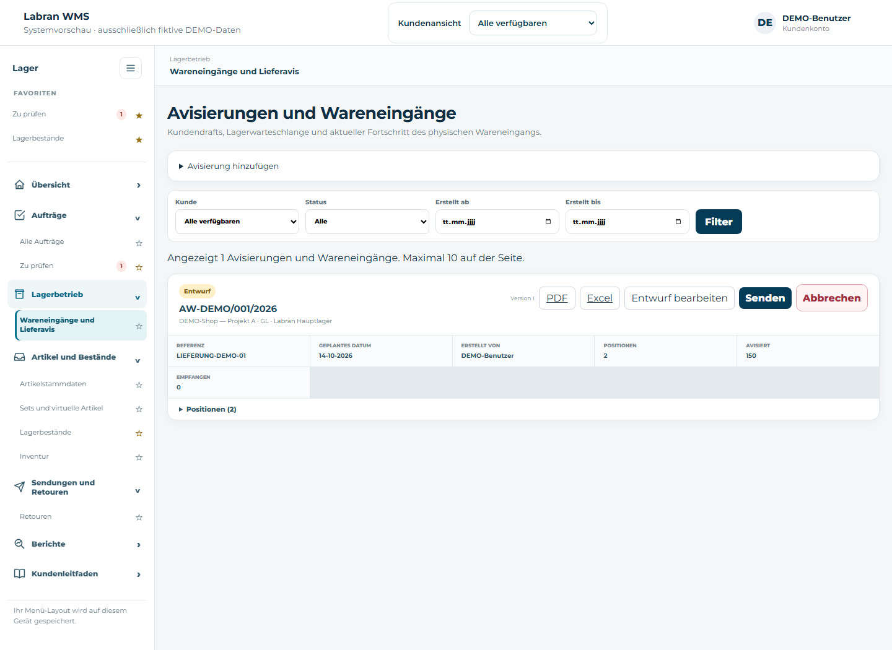Viewport: 892px width, 650px height.
Task: Click the Aufträge checklist icon
Action: click(20, 215)
